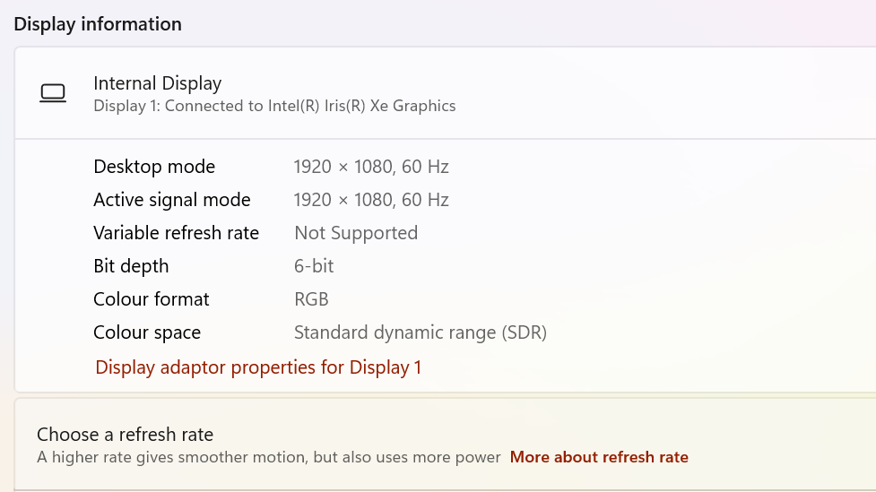This screenshot has height=492, width=876.
Task: Click the Connected to Intel Iris Xe Graphics subtitle
Action: tap(274, 106)
